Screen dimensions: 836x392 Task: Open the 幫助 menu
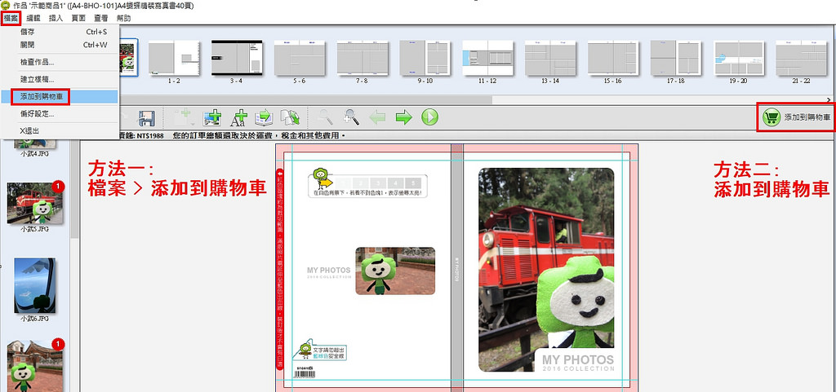click(123, 17)
